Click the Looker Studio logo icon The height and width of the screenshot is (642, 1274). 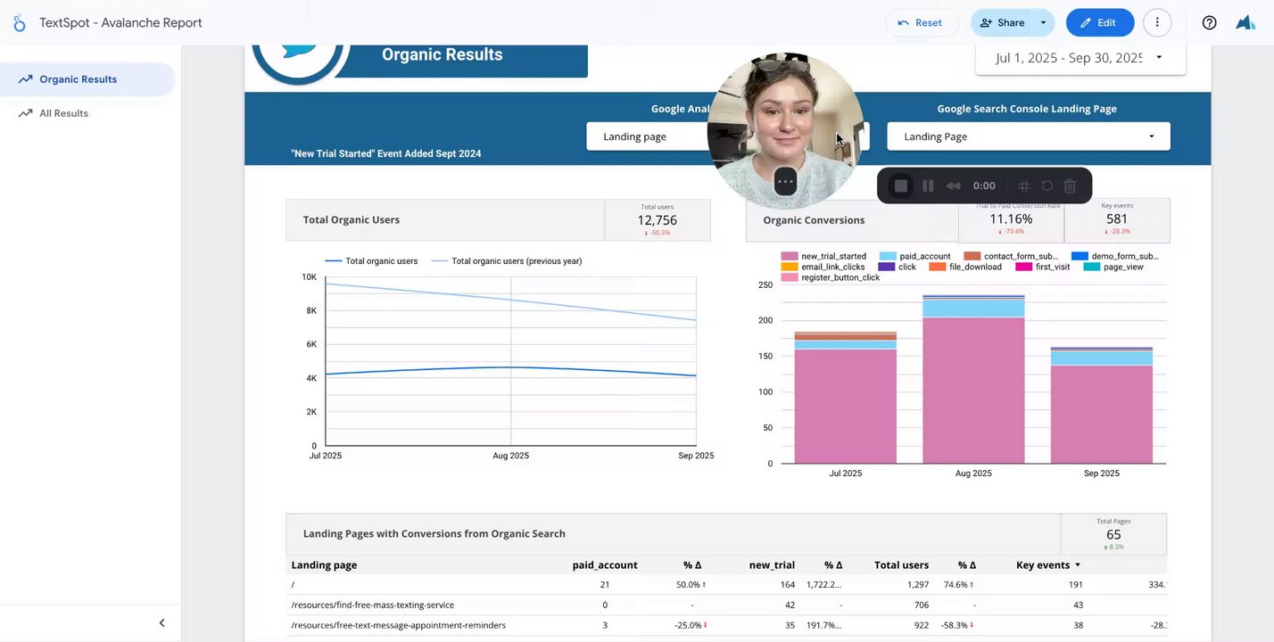19,23
